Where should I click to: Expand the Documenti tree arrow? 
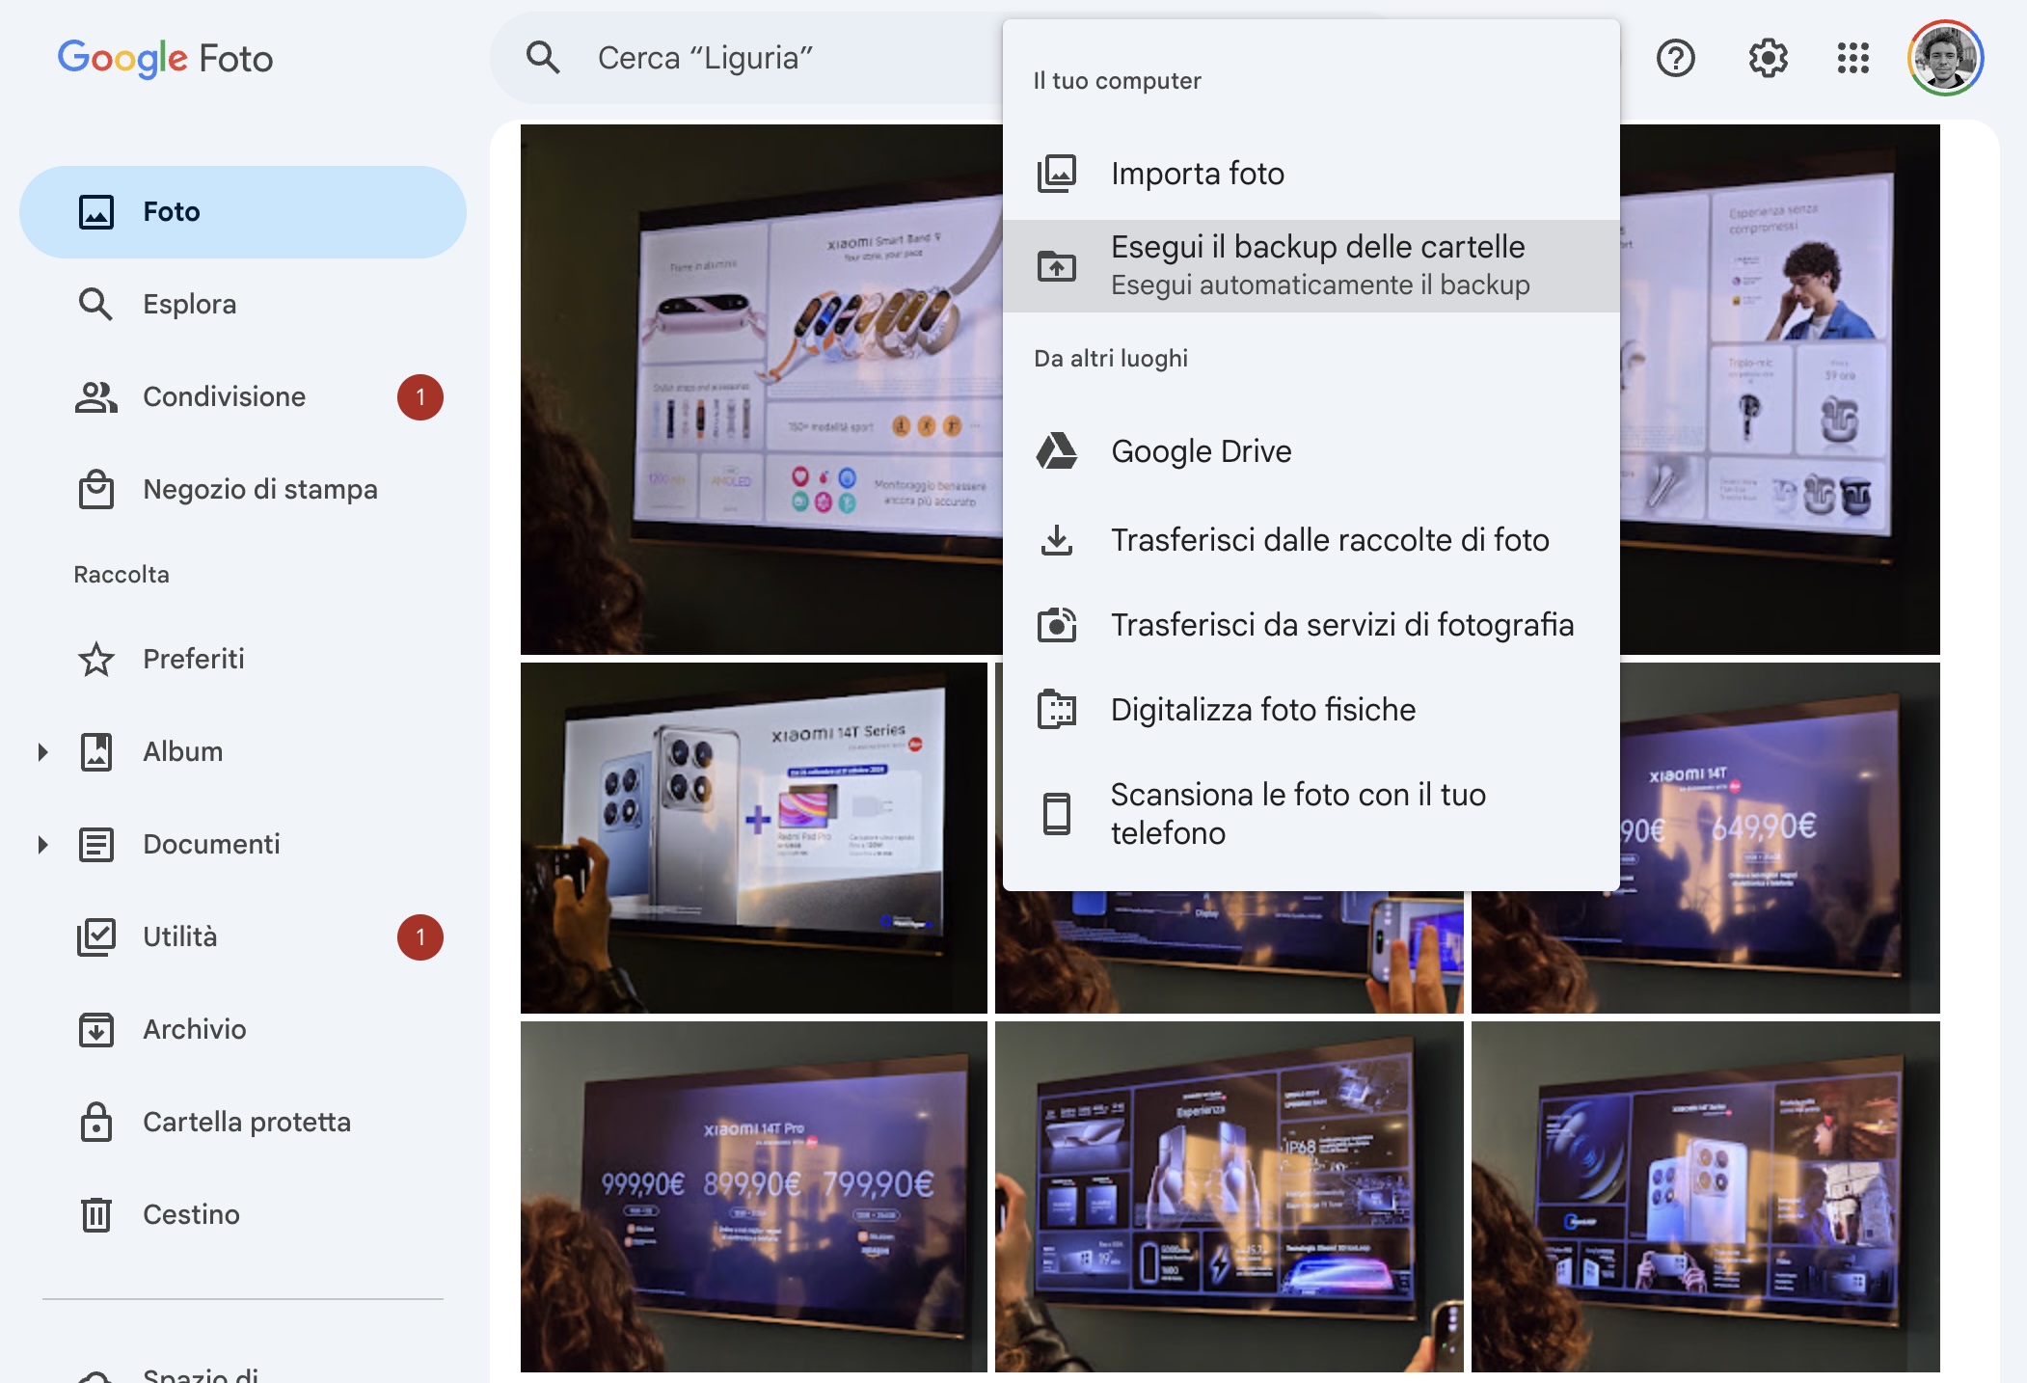click(42, 845)
